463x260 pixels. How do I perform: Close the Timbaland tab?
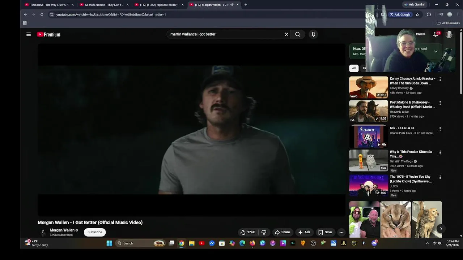tap(73, 5)
